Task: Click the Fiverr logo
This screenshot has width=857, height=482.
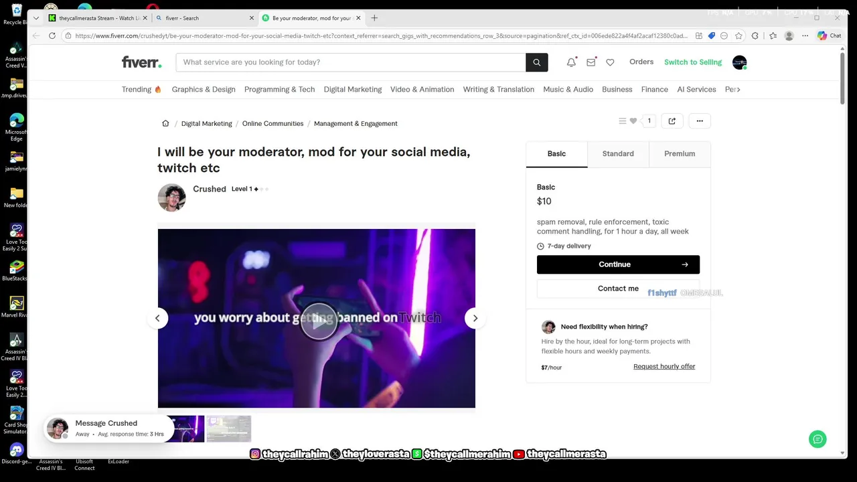Action: click(x=141, y=62)
